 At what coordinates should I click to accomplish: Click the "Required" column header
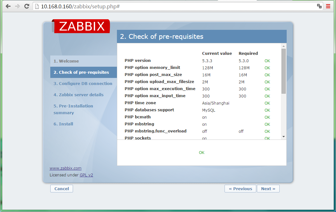click(x=248, y=54)
